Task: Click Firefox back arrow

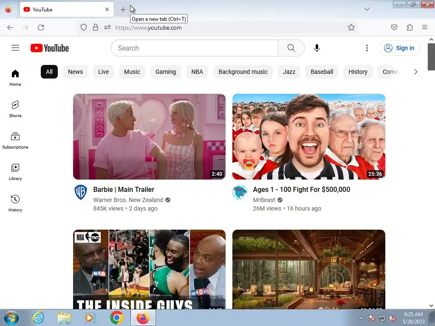Action: (x=10, y=28)
